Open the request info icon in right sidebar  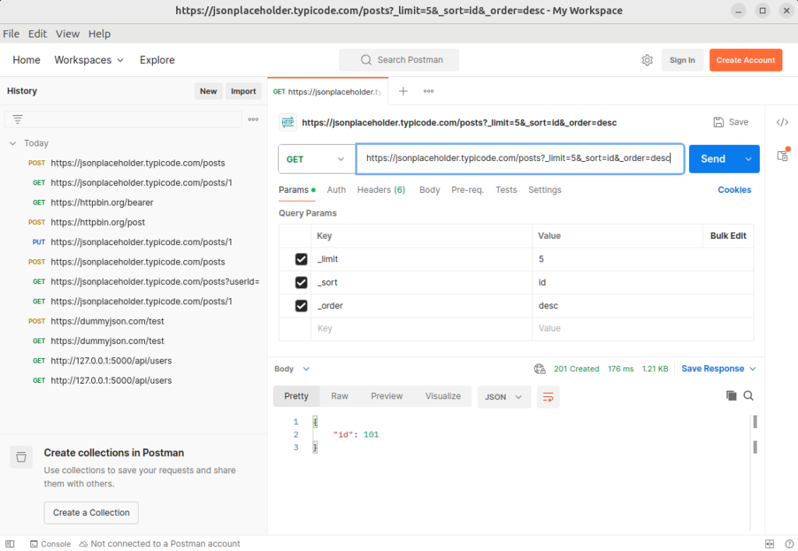tap(782, 156)
